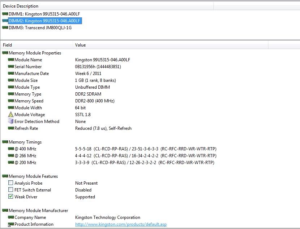The image size is (300, 229).
Task: Click the Module Size row icon
Action: (11, 80)
